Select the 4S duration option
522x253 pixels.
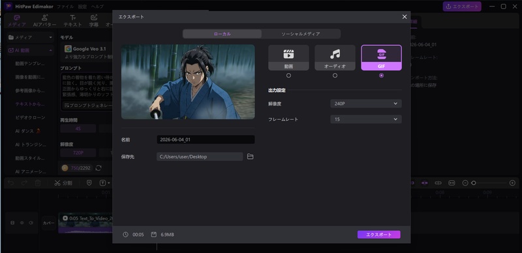pyautogui.click(x=78, y=128)
